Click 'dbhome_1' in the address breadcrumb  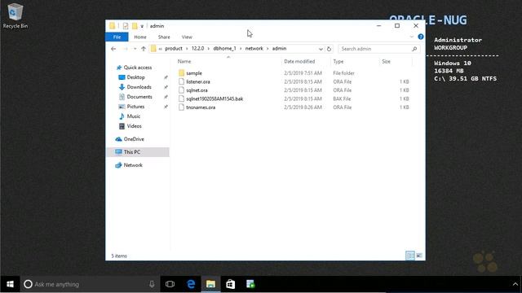coord(225,49)
